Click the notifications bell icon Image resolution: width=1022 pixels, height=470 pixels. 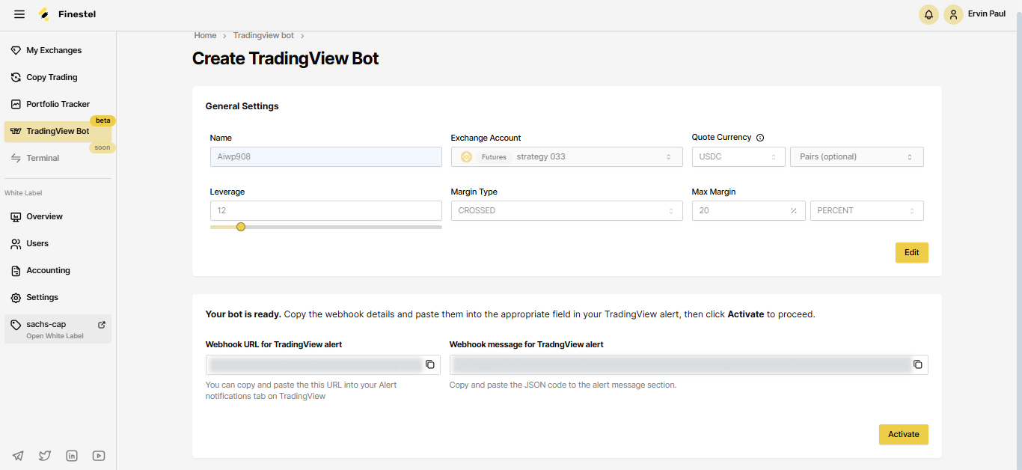928,14
